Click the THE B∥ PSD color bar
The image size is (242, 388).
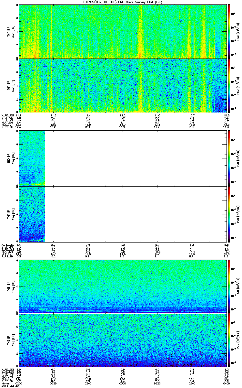(x=229, y=340)
